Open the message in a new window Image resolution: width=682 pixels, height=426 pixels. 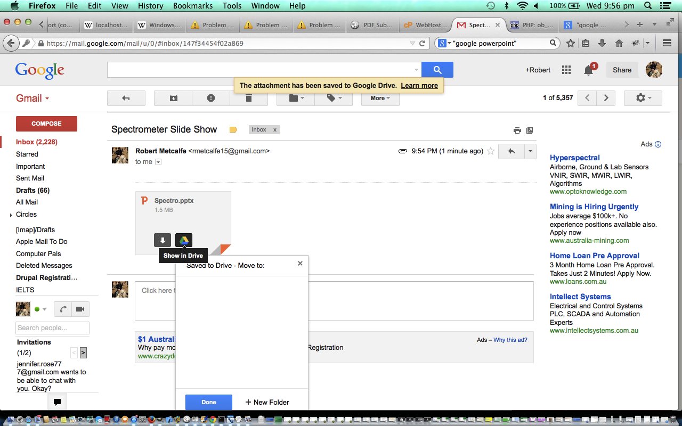[530, 130]
